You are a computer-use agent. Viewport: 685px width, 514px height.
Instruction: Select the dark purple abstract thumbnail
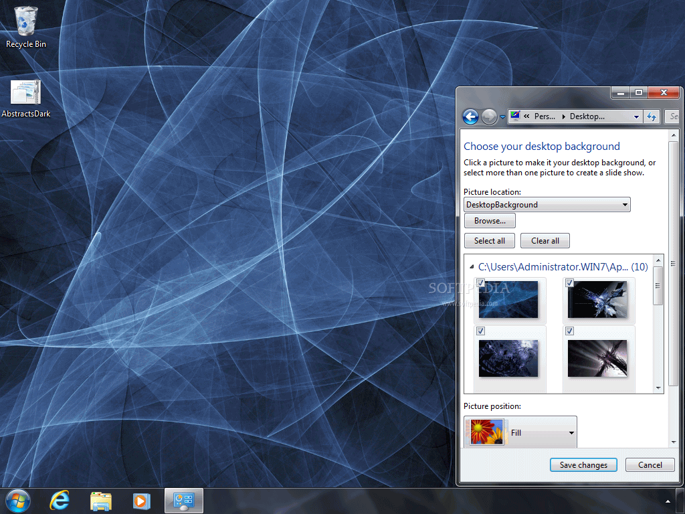pyautogui.click(x=508, y=359)
